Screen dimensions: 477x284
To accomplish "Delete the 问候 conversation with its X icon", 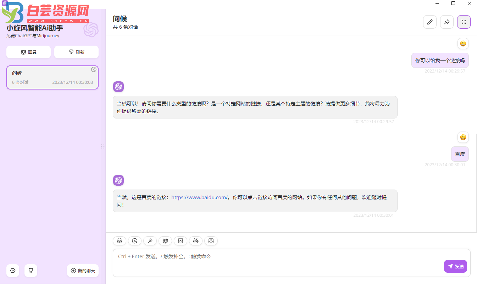I will [94, 69].
